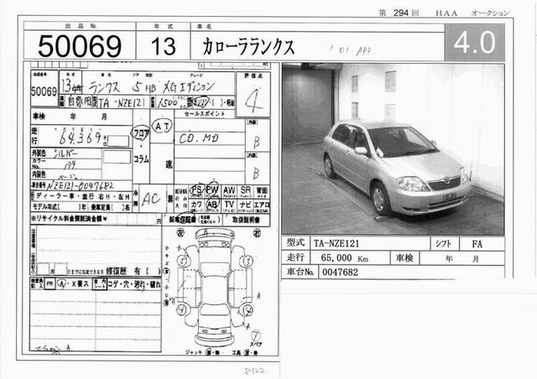Click the large lot number 50069
Viewport: 537px width, 379px height.
(x=80, y=46)
